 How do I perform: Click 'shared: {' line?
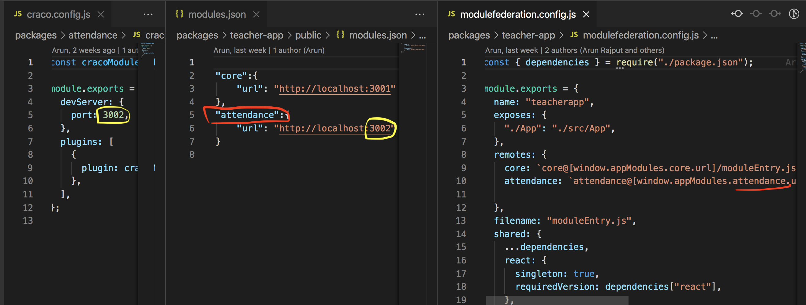click(517, 234)
